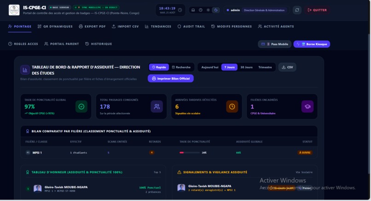Click the Pass Mobile button
Image resolution: width=371 pixels, height=201 pixels.
pyautogui.click(x=274, y=44)
